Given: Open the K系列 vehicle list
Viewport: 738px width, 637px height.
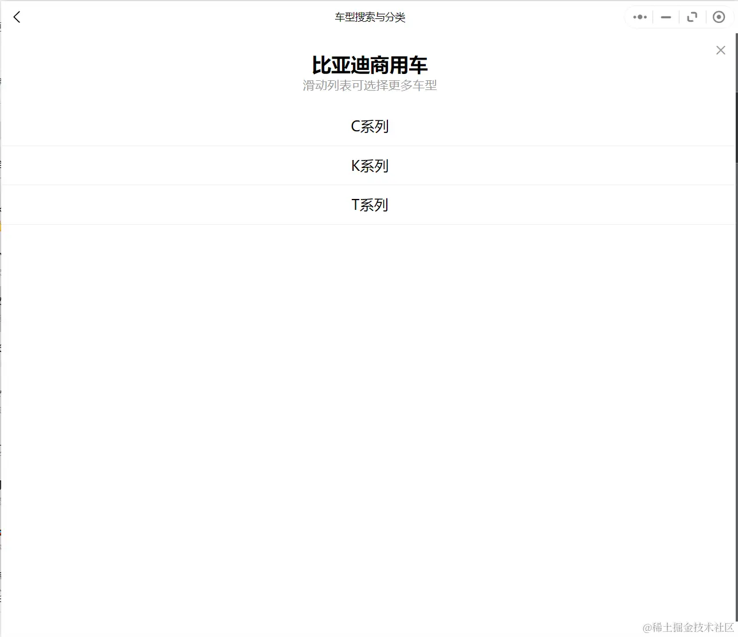Looking at the screenshot, I should coord(370,166).
